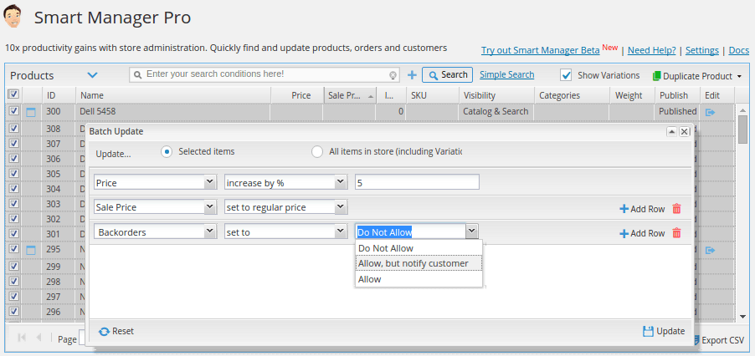This screenshot has height=356, width=755.
Task: Open the Settings link
Action: coord(702,50)
